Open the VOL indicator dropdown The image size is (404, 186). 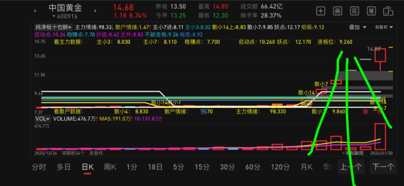(x=43, y=119)
